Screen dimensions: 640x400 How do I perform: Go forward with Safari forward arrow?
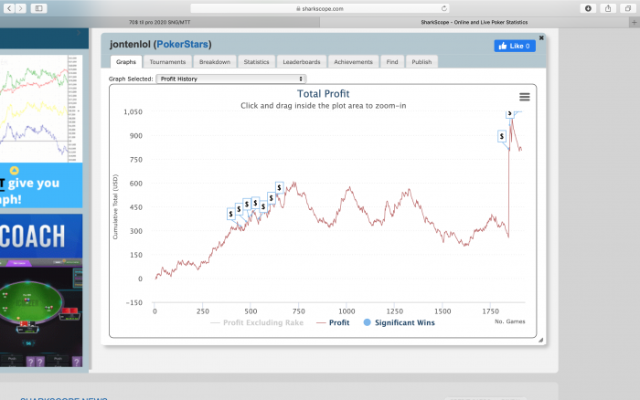pos(20,8)
